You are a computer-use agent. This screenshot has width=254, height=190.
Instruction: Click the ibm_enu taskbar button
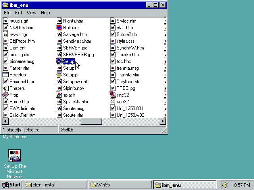(x=185, y=185)
